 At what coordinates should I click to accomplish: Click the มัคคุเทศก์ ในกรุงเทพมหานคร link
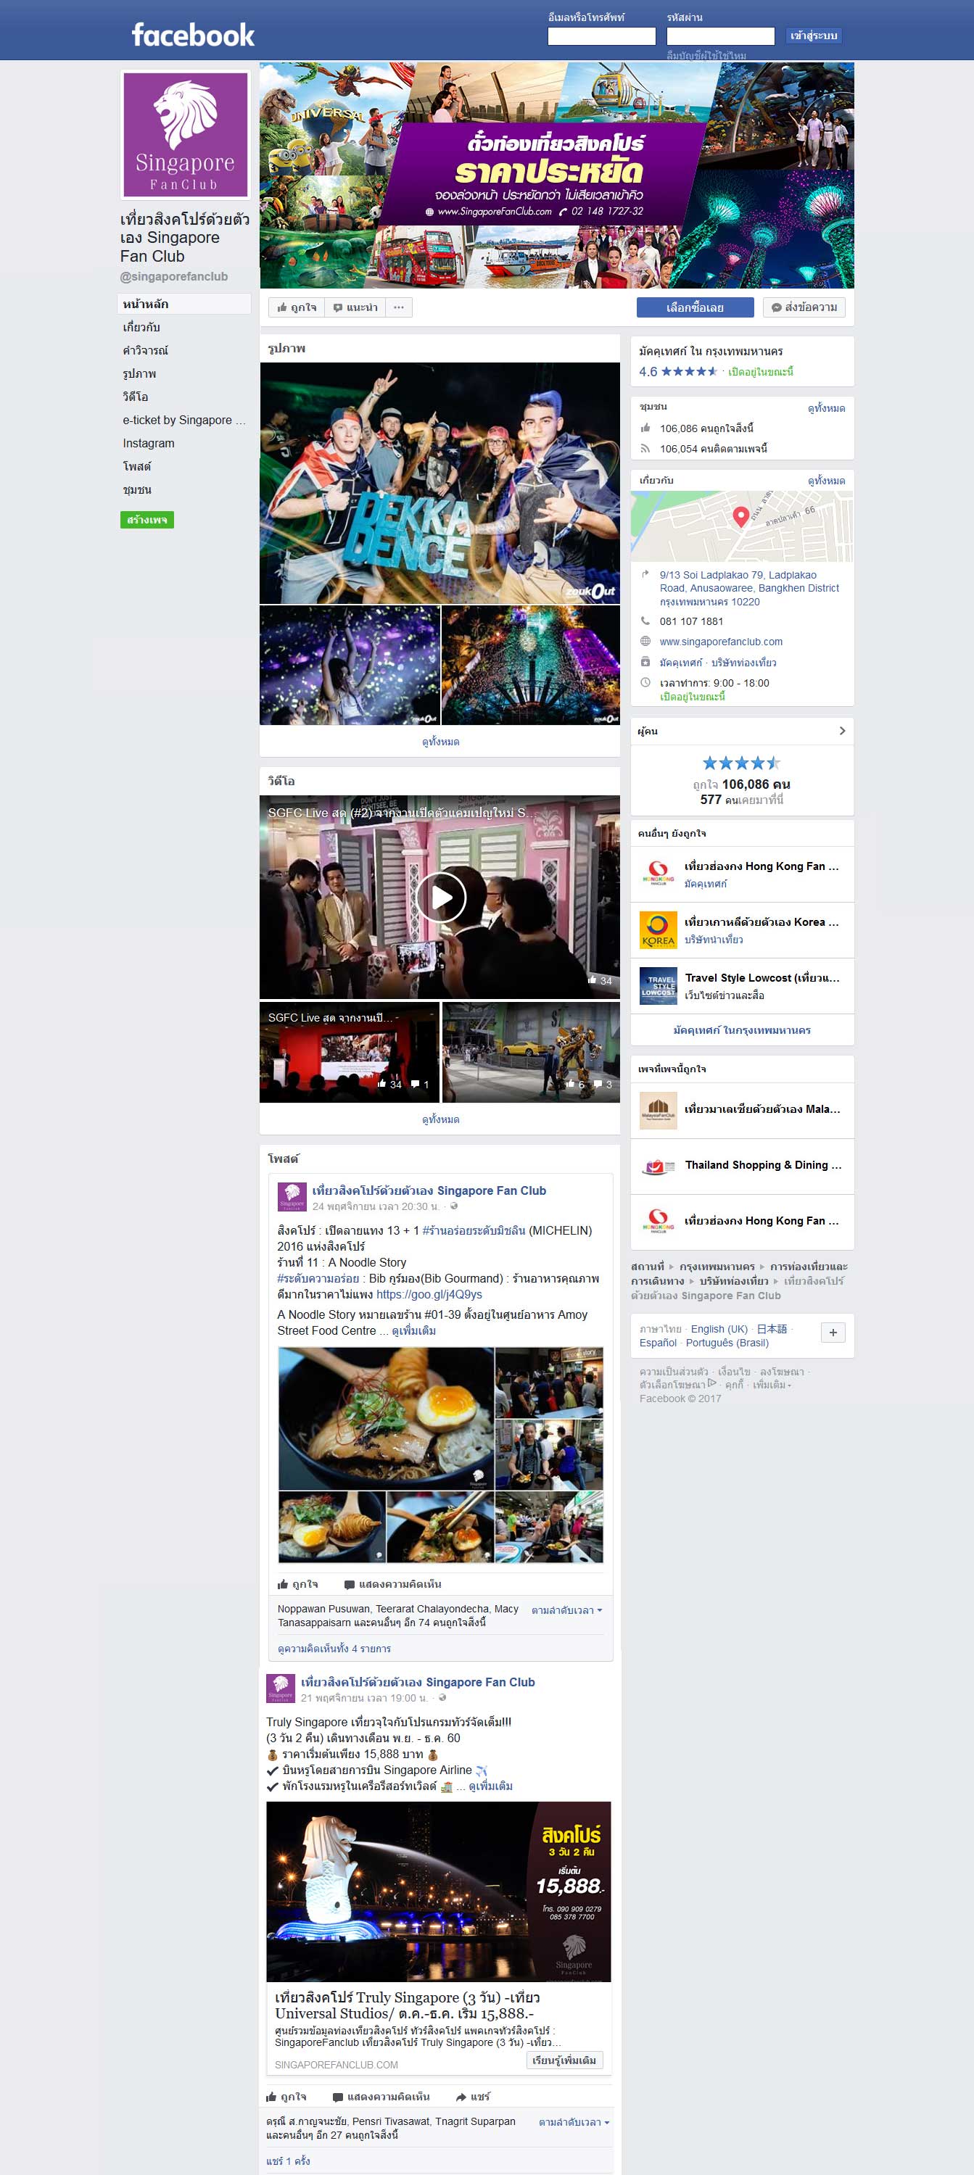click(x=742, y=1030)
